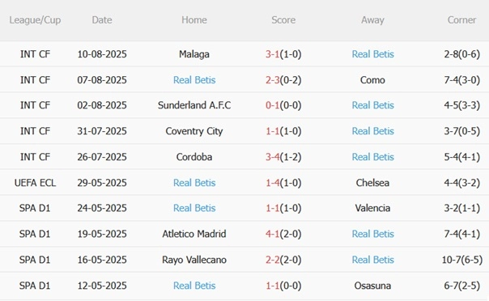This screenshot has width=489, height=301.
Task: Click the Date column header
Action: pos(102,20)
